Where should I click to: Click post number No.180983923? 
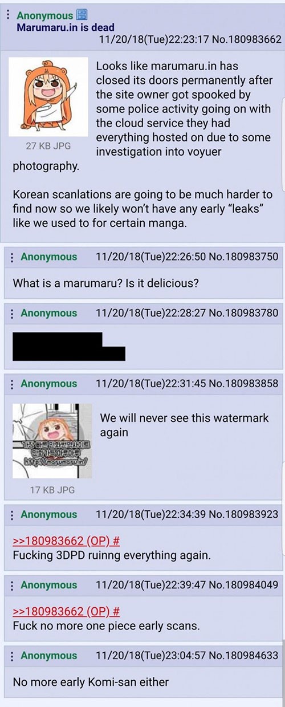pos(238,514)
